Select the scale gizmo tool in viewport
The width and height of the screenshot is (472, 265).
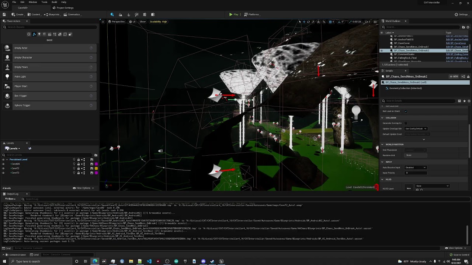point(313,22)
